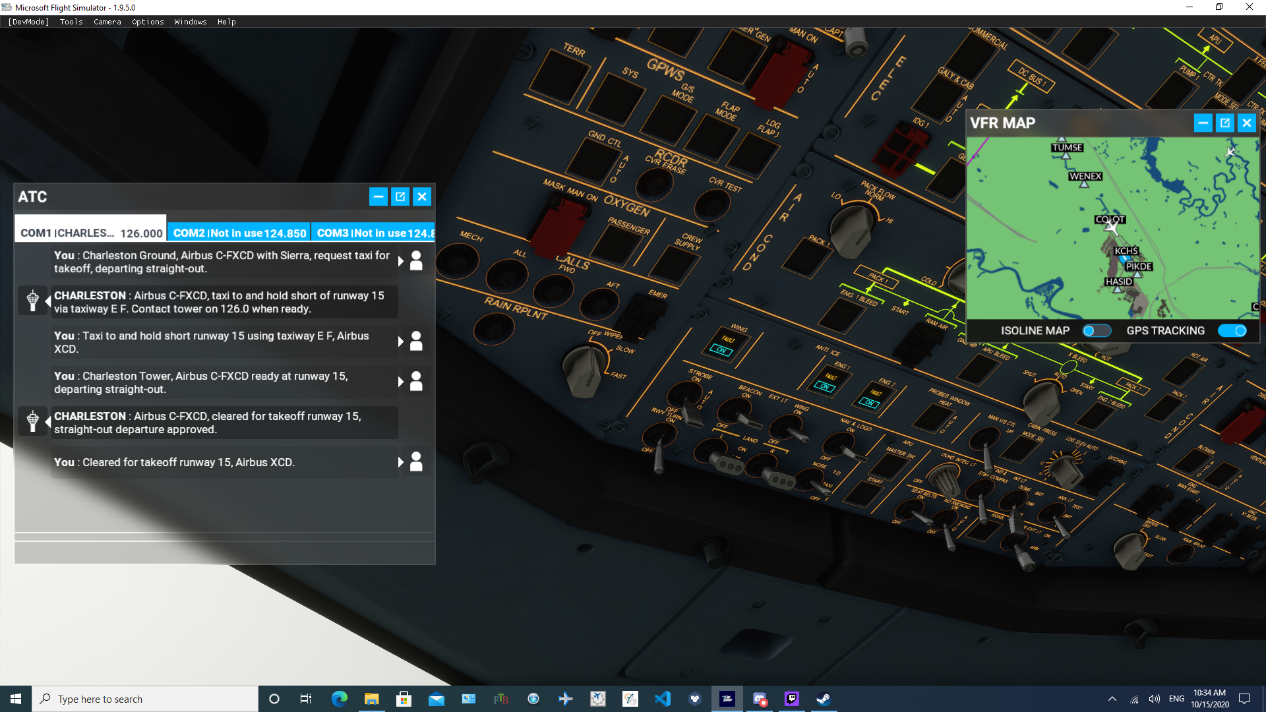Open Visual Studio Code from taskbar
1266x712 pixels.
click(x=662, y=699)
